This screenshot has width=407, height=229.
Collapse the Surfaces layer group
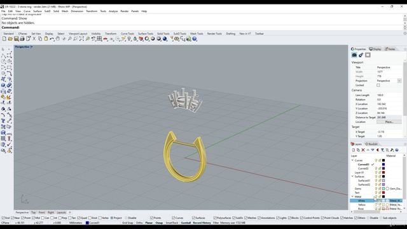pos(352,177)
